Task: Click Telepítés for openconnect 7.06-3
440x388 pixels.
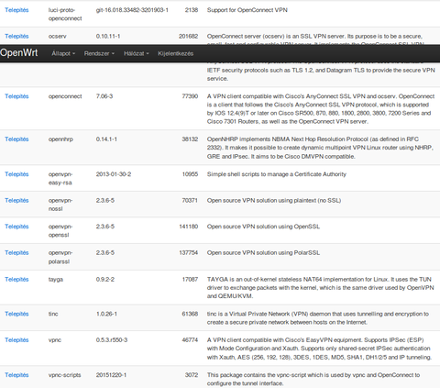Action: 16,96
